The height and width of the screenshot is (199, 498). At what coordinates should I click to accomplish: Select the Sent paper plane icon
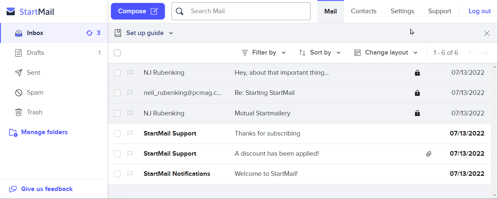(19, 72)
